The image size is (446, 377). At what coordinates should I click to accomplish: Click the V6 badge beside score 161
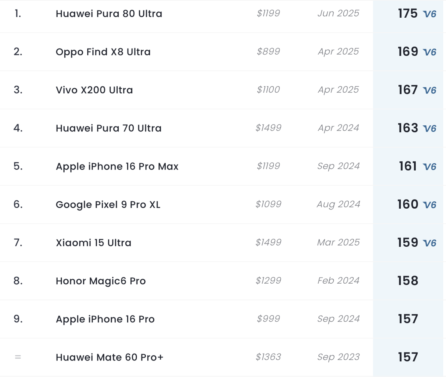coord(429,167)
